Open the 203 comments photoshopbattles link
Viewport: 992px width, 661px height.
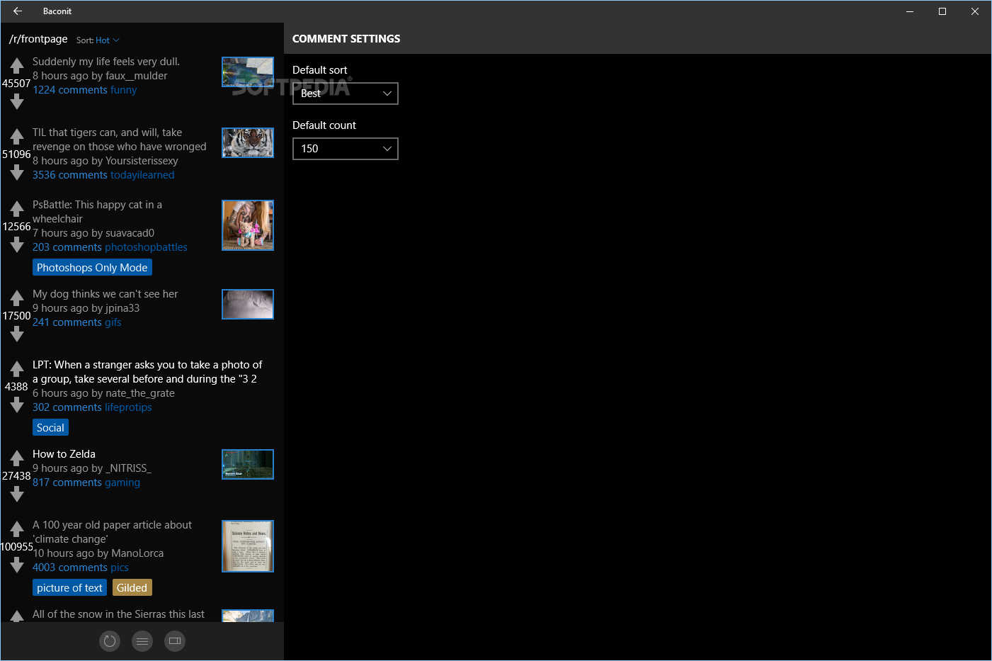click(110, 247)
